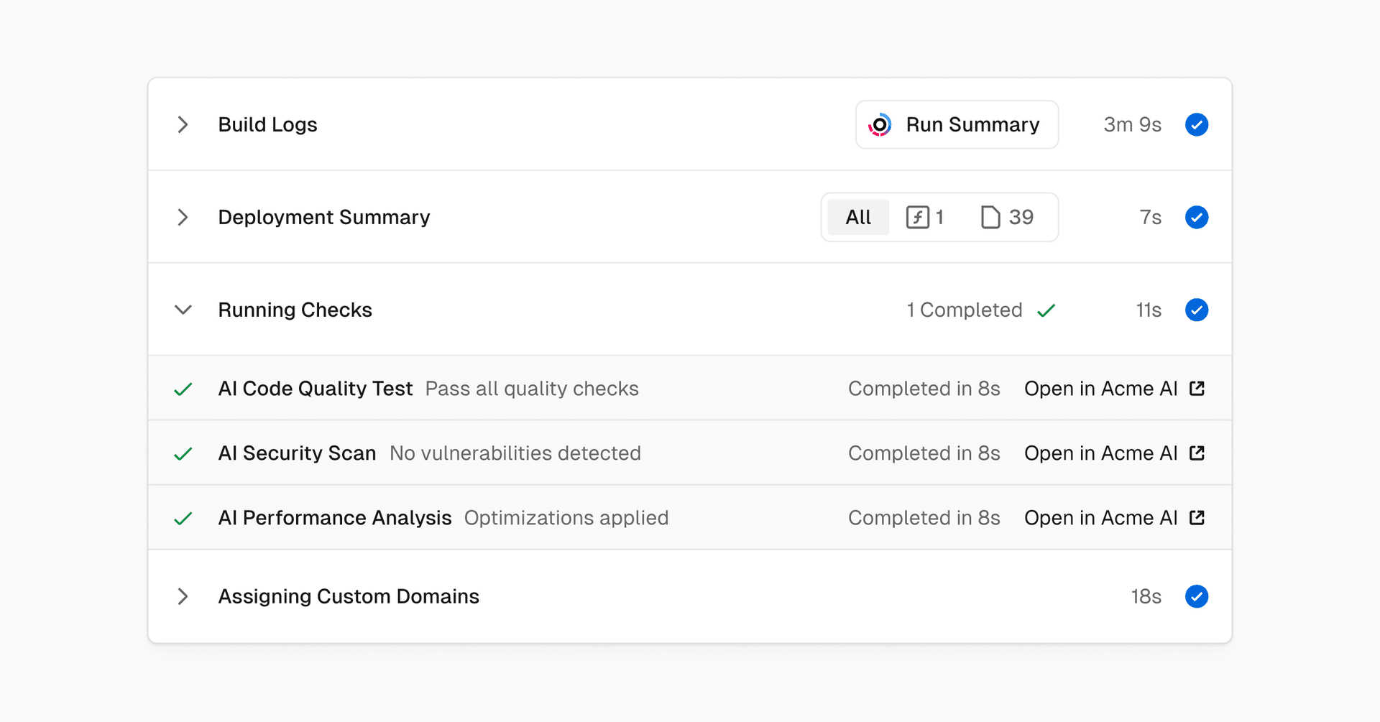1380x722 pixels.
Task: Expand the Deployment Summary section
Action: pyautogui.click(x=183, y=217)
